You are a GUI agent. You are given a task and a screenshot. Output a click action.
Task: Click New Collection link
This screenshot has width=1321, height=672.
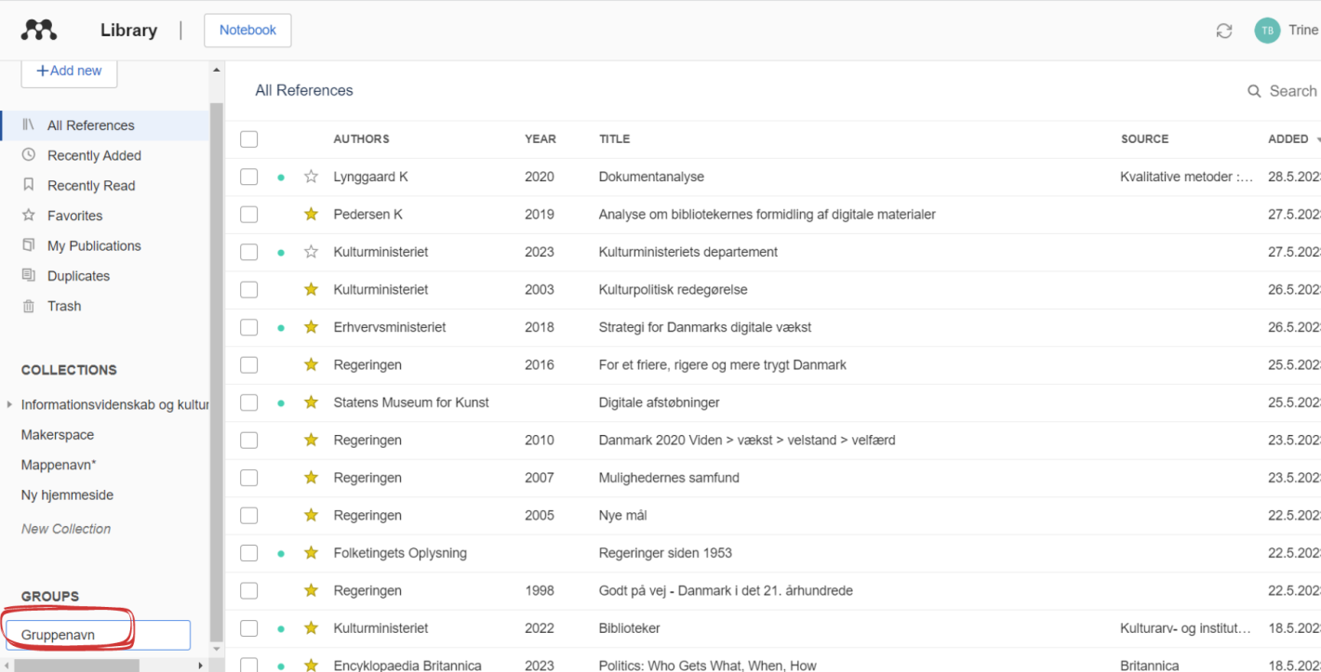(x=66, y=529)
